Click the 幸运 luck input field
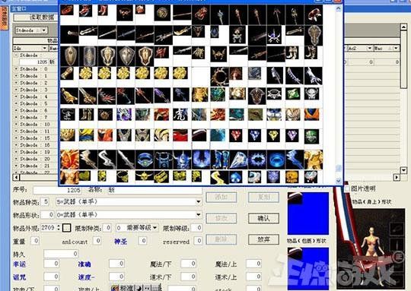Image resolution: width=411 pixels, height=291 pixels. tap(52, 264)
